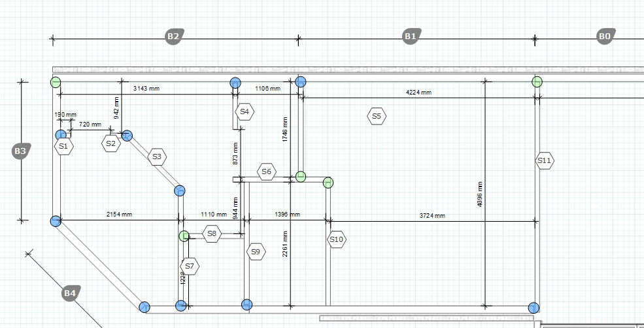644x328 pixels.
Task: Click the B1 dimension line marker
Action: [x=410, y=37]
